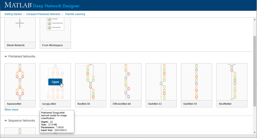Select the DarkNet-19 network diagram

[x=196, y=82]
